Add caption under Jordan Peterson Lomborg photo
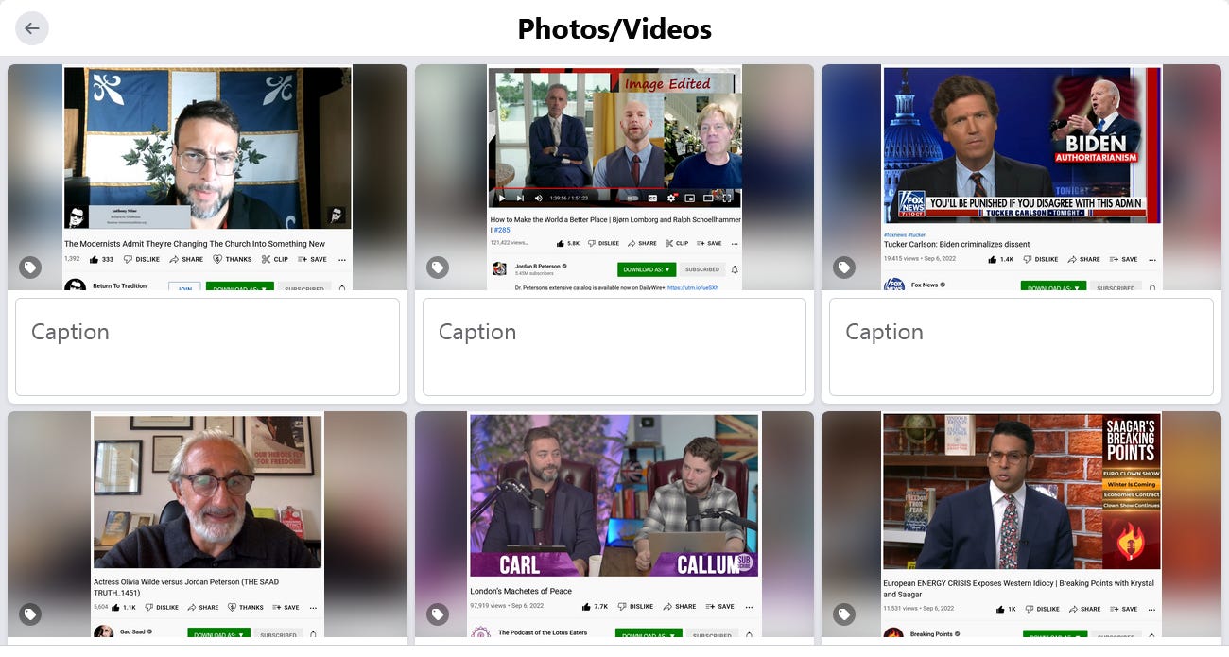1229x657 pixels. (x=614, y=347)
